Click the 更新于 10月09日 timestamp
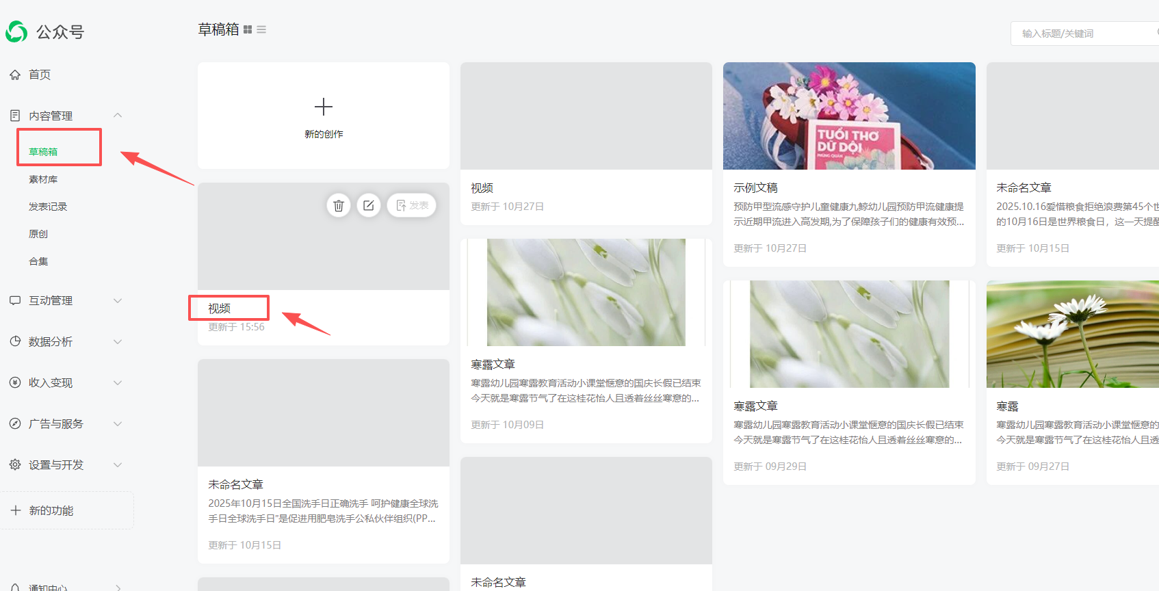1159x591 pixels. (507, 425)
